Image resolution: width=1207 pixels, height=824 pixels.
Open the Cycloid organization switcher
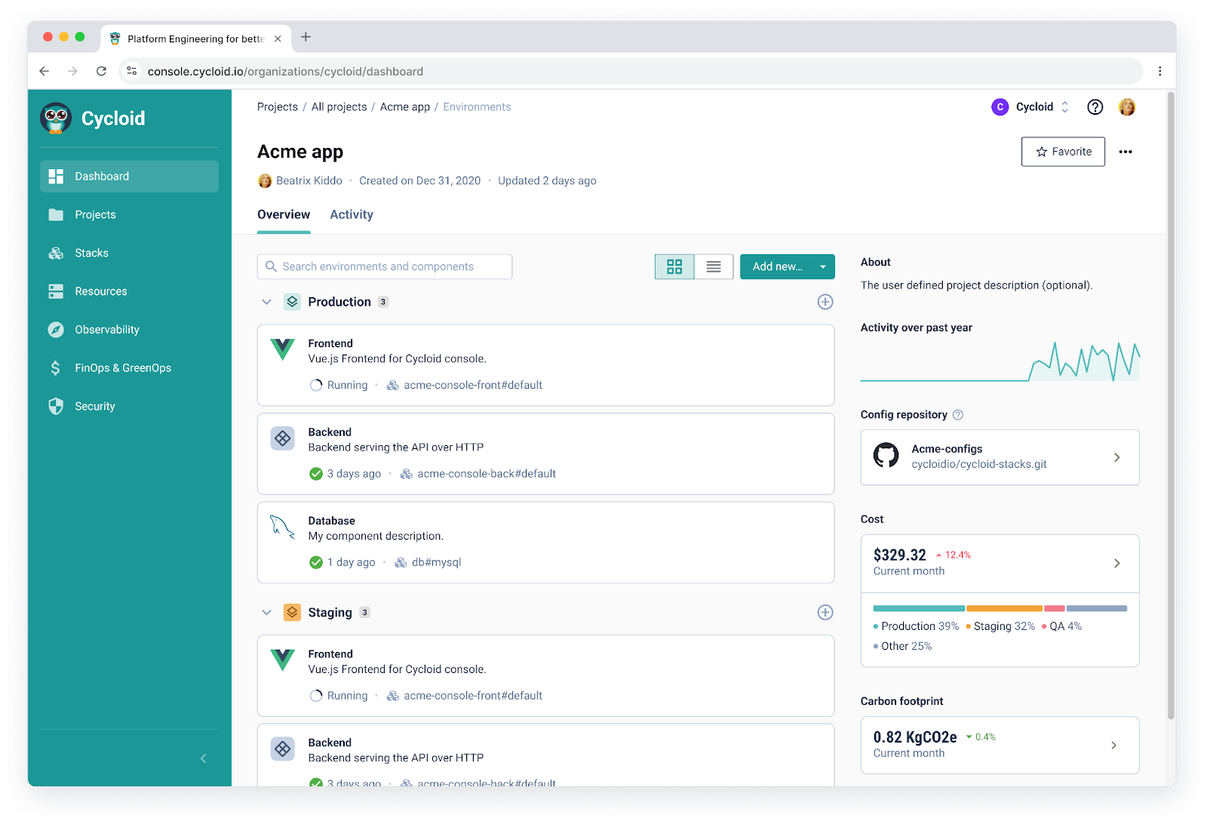1030,107
